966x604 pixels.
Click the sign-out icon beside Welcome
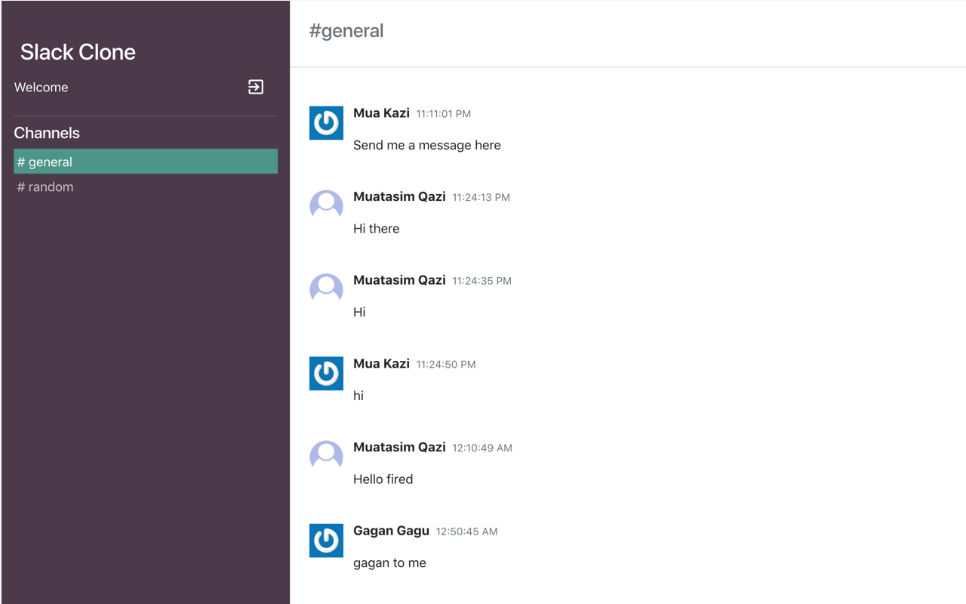[x=256, y=87]
